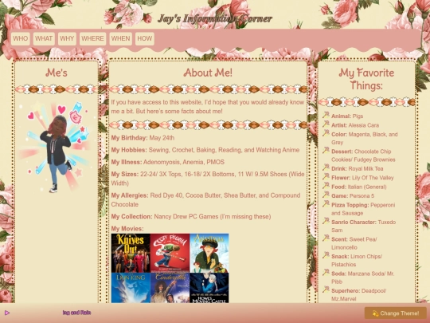
Task: Click the bullet icon beside Pizza Topping
Action: click(326, 204)
